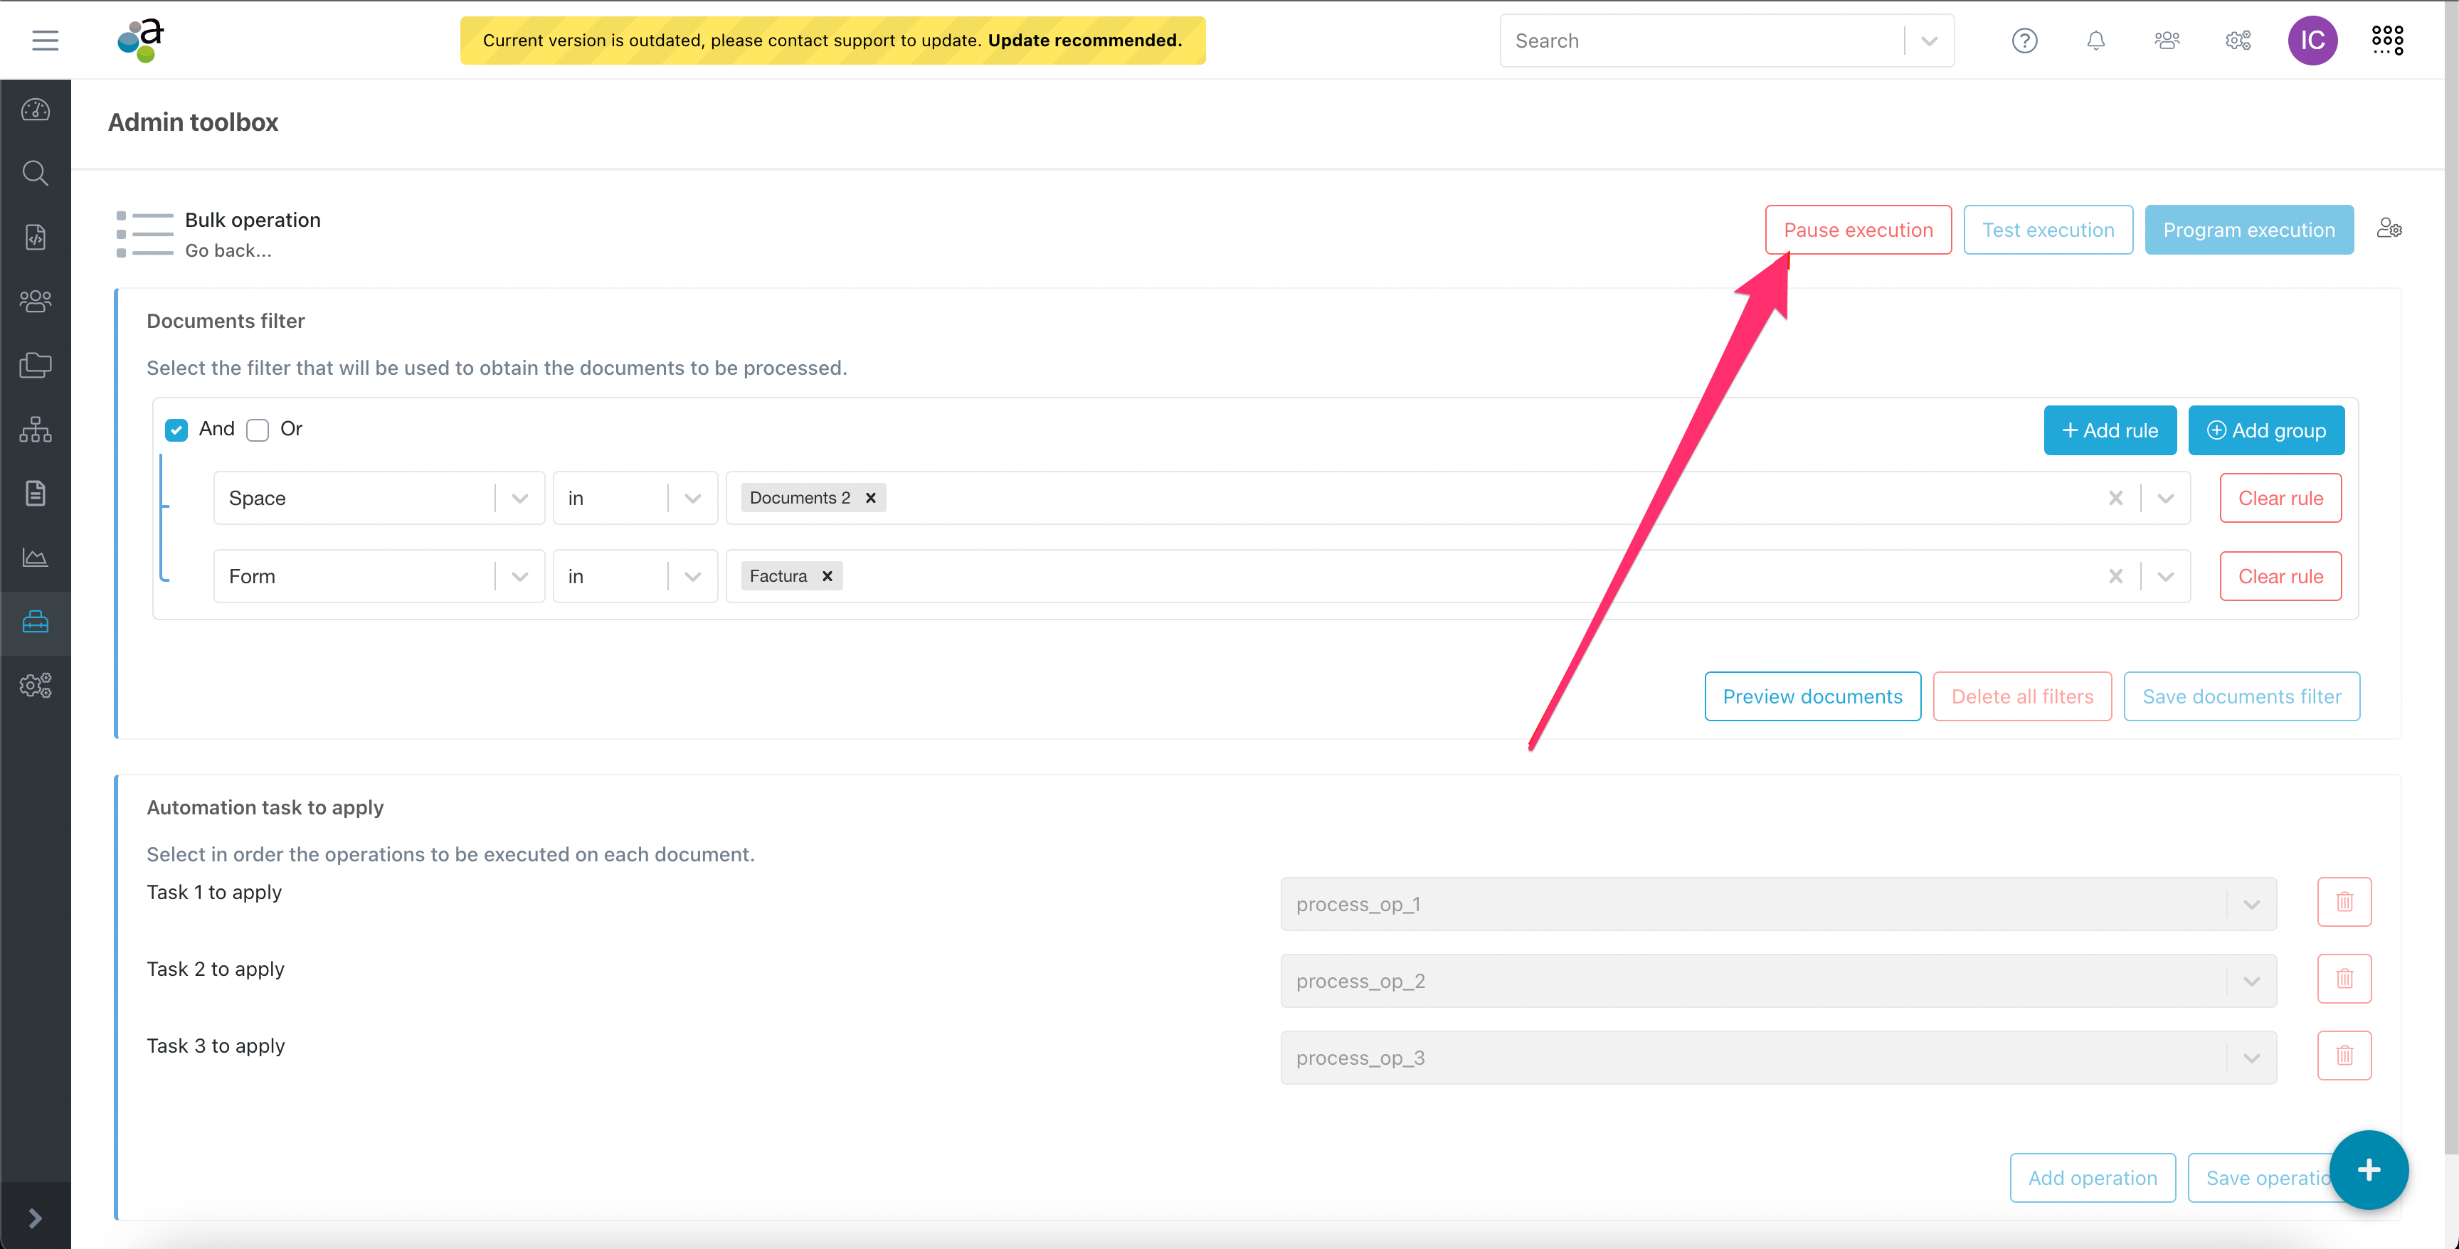2459x1249 pixels.
Task: Expand the Space field dropdown
Action: [x=519, y=498]
